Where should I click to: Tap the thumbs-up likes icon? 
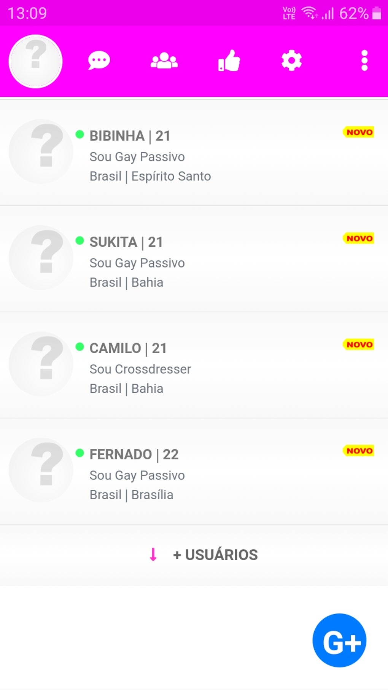229,61
